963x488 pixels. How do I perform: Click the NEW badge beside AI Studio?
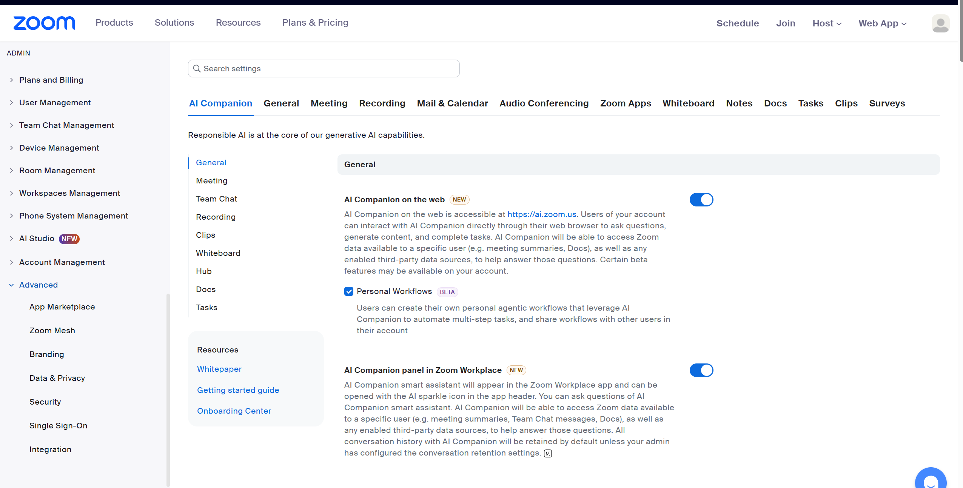69,239
